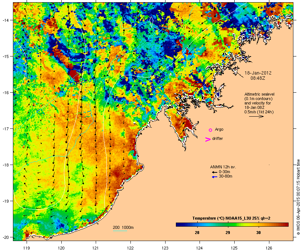303x251 pixels.
Task: Click the 'ANMN 12h av.' heading
Action: click(223, 167)
